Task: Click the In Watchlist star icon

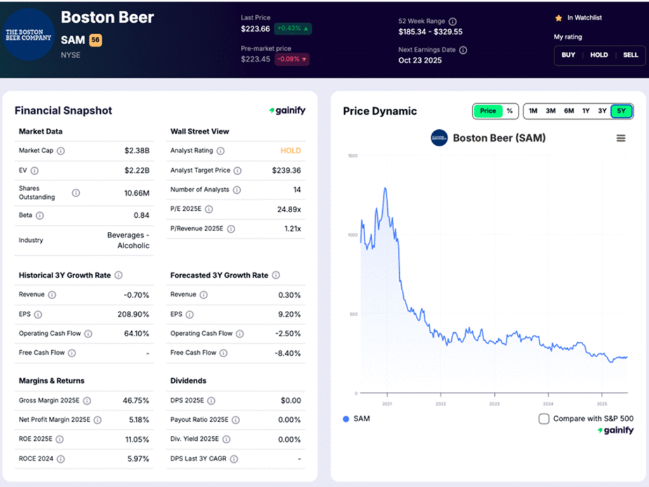Action: tap(558, 18)
